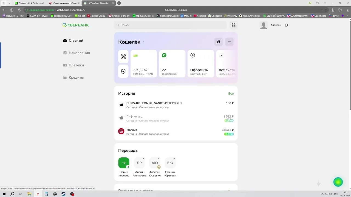Open Накопления section
351x197 pixels.
[x=77, y=53]
